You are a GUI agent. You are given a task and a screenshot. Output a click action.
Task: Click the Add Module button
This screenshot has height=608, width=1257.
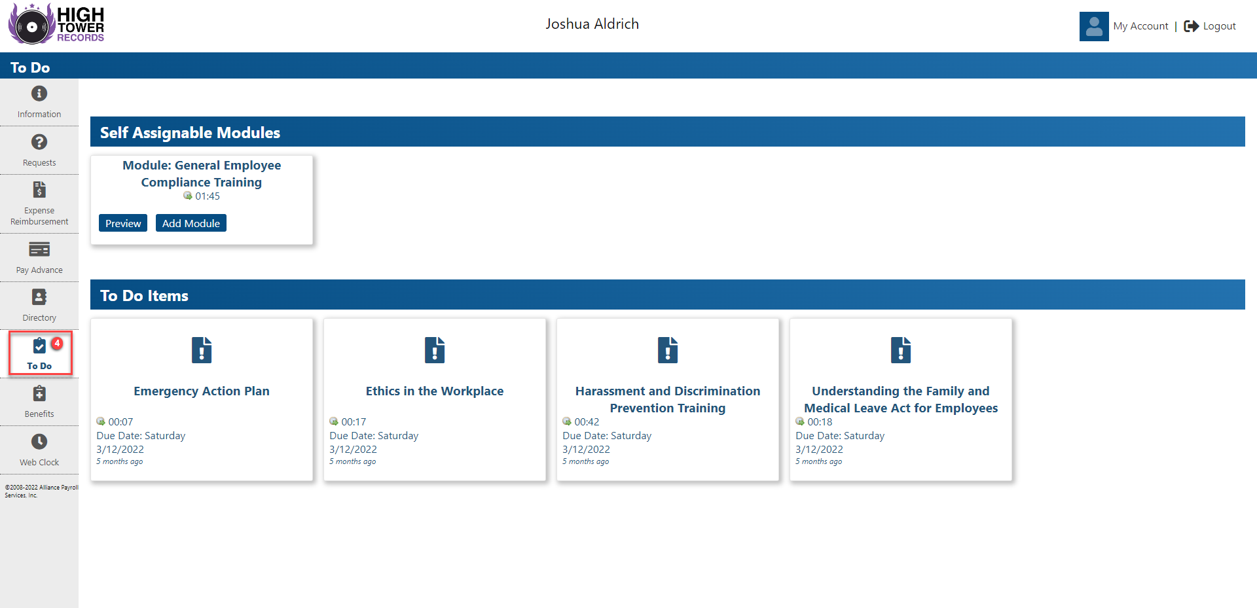(191, 223)
